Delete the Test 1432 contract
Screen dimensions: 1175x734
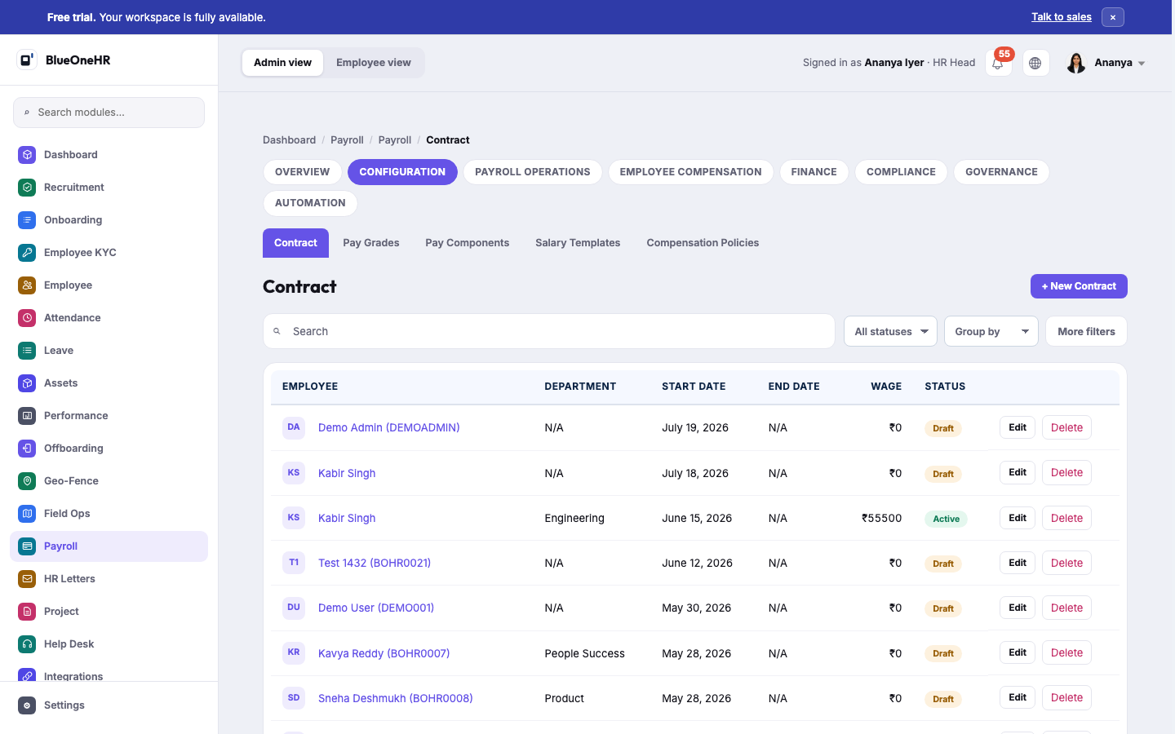tap(1066, 563)
